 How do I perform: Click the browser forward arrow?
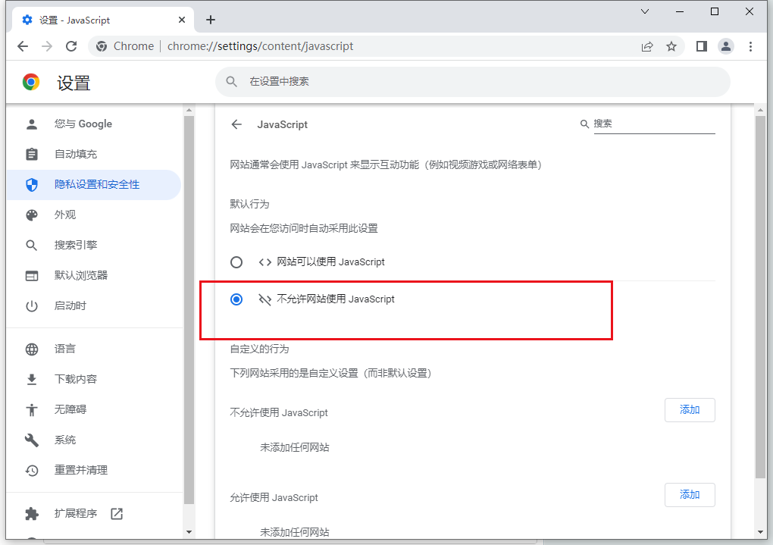click(x=47, y=46)
